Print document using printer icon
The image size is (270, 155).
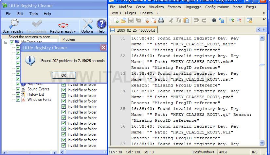[x=161, y=21]
